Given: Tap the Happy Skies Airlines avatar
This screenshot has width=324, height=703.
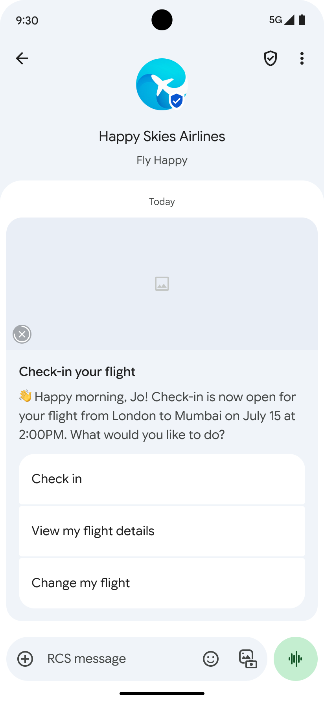Looking at the screenshot, I should coord(162,84).
